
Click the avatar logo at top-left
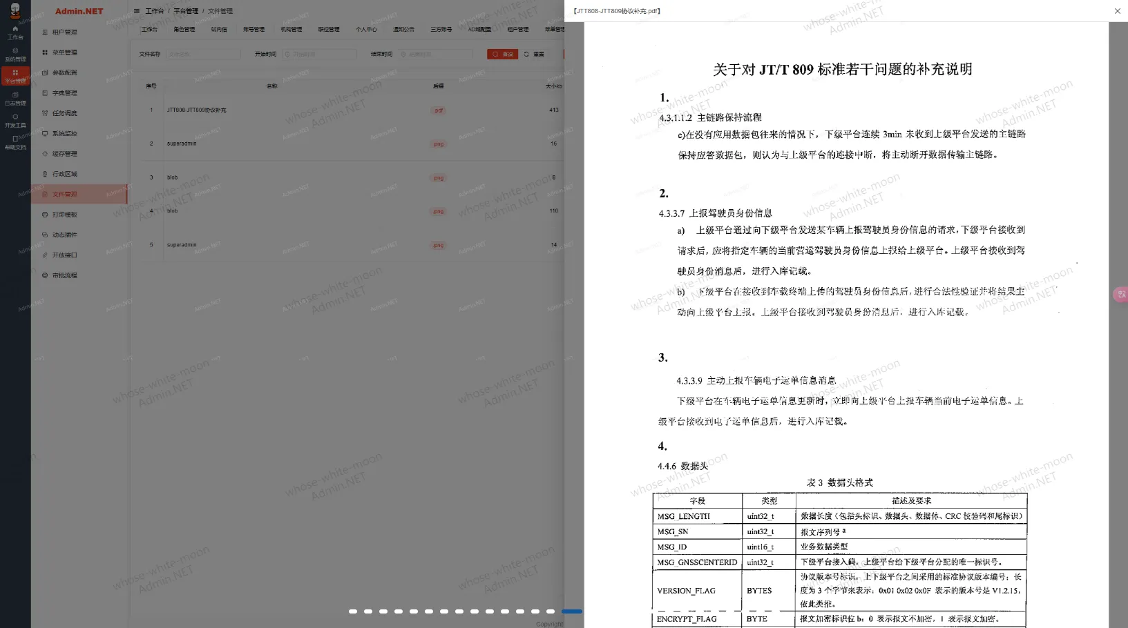[15, 10]
